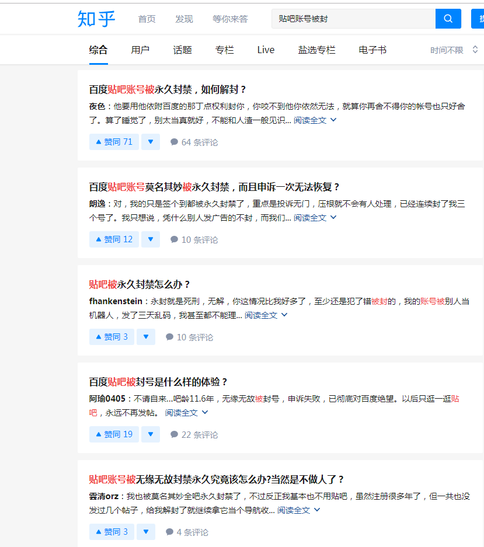The height and width of the screenshot is (547, 484).
Task: Toggle the 赞同 71 upvote button
Action: pyautogui.click(x=114, y=141)
